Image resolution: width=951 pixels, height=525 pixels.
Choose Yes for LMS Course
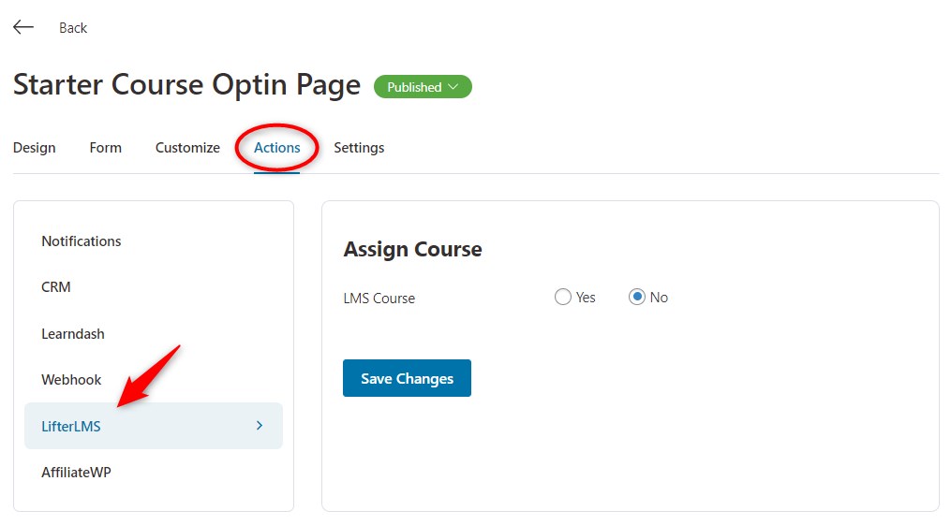[x=563, y=297]
